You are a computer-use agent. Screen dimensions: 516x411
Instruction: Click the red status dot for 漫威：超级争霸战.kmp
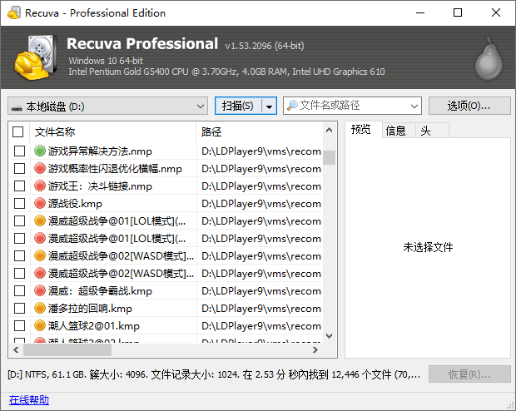(x=39, y=290)
